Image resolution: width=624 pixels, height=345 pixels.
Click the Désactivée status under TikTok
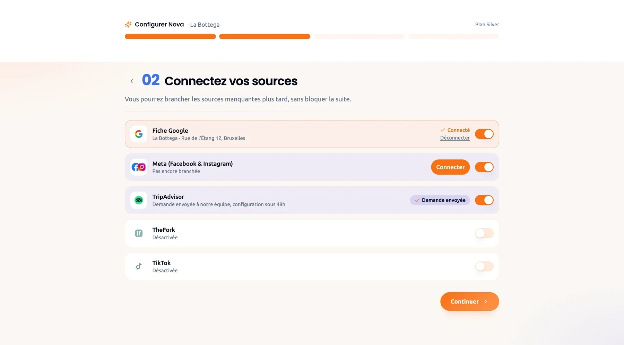(x=165, y=271)
